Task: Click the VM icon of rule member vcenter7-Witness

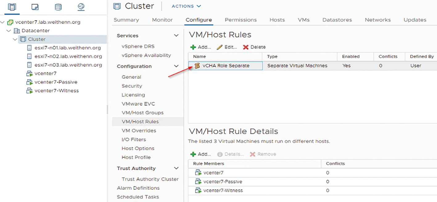Action: click(x=198, y=191)
